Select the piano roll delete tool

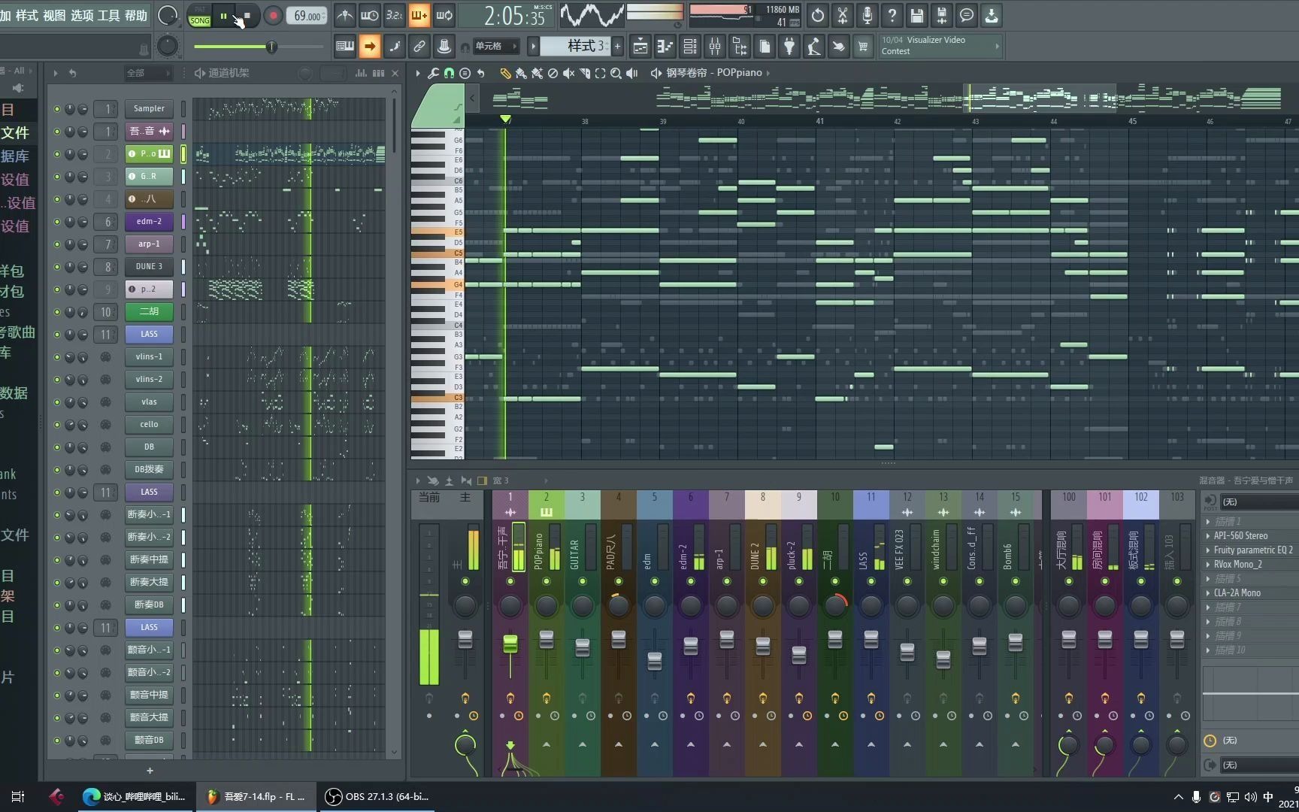(x=553, y=73)
